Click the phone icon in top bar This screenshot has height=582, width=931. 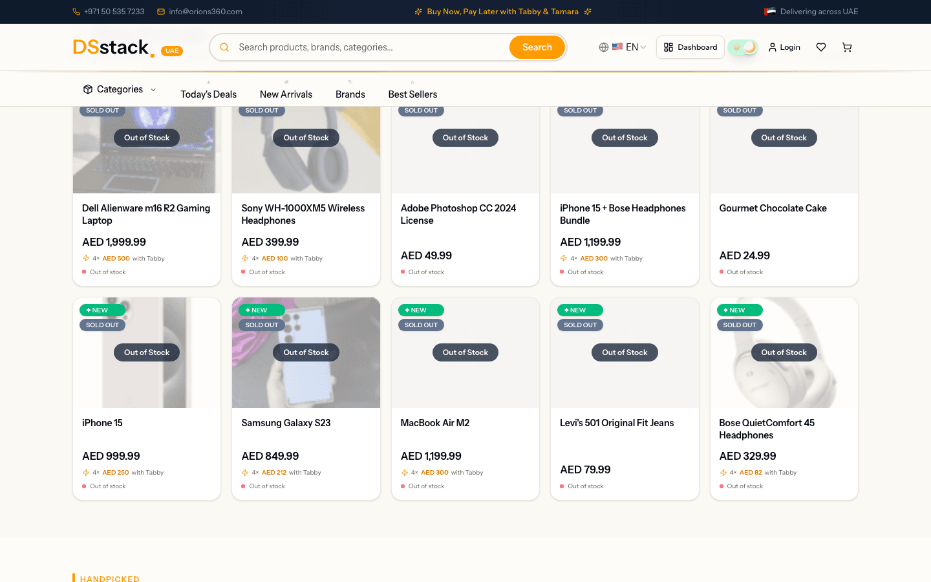76,12
